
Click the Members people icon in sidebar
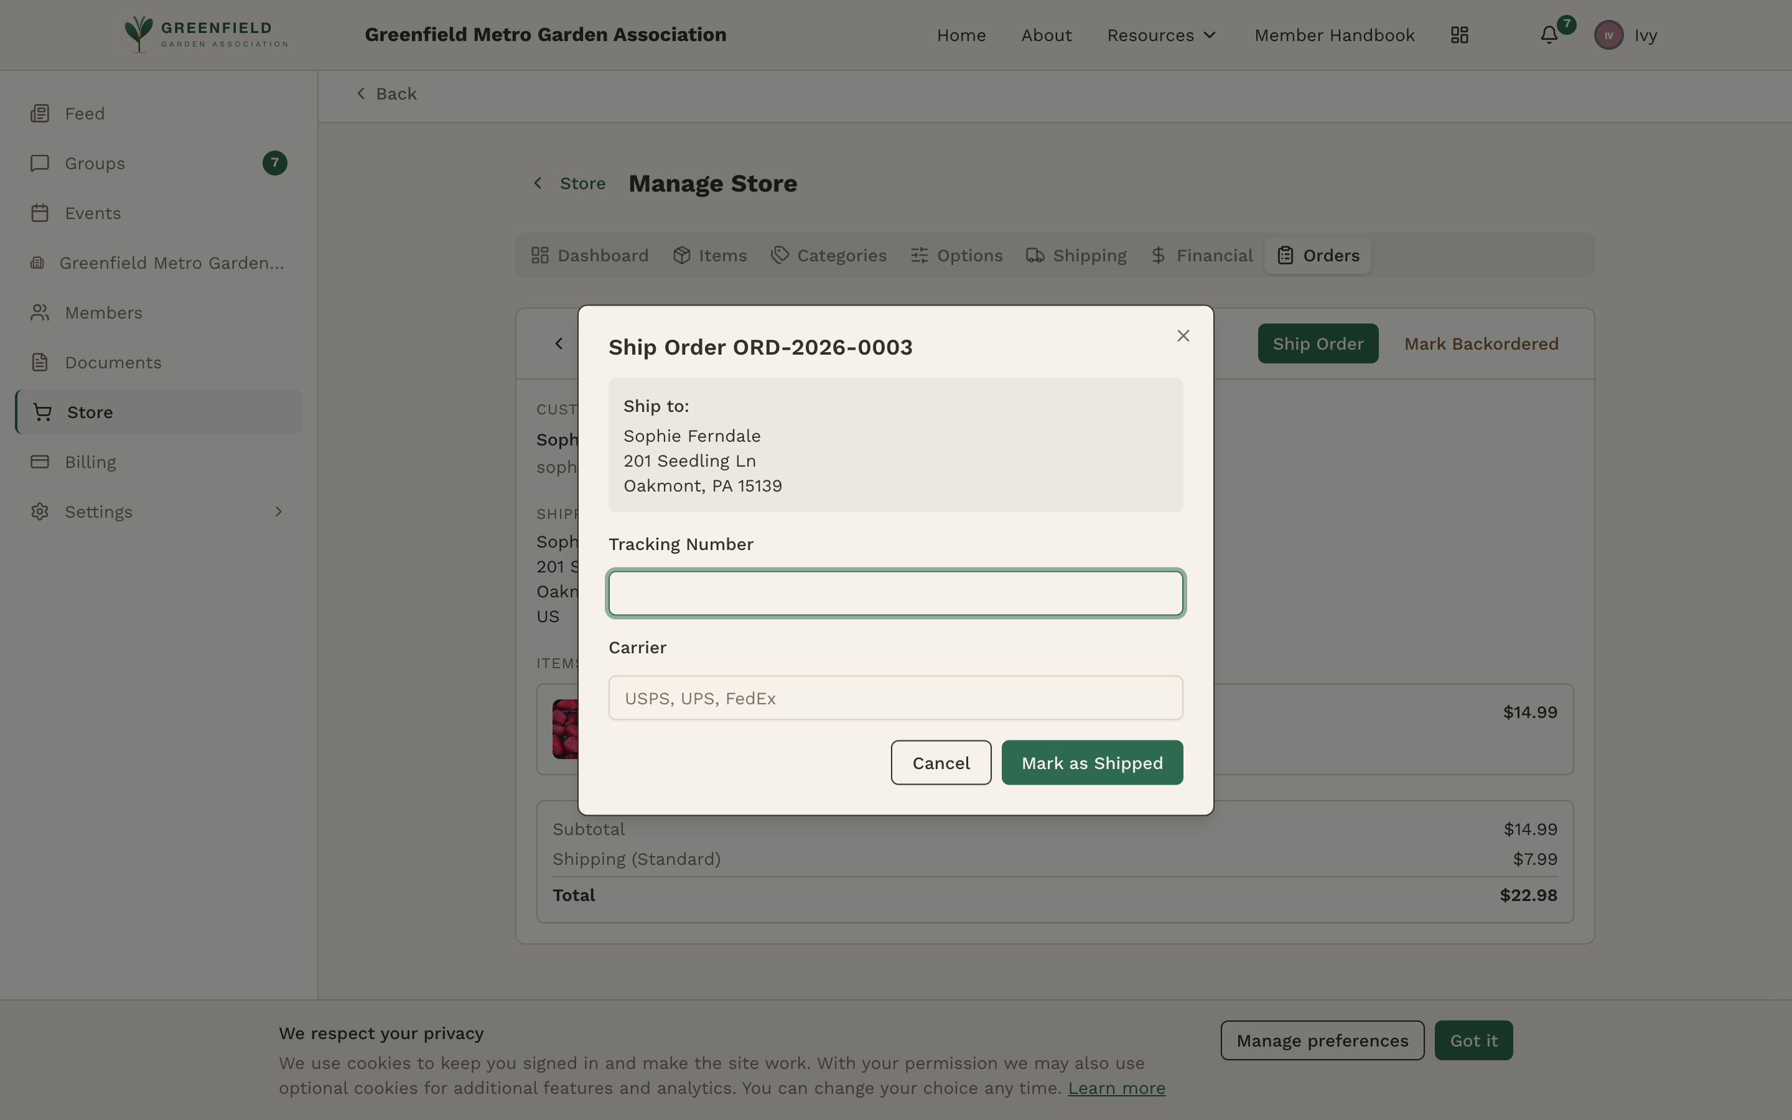[40, 312]
